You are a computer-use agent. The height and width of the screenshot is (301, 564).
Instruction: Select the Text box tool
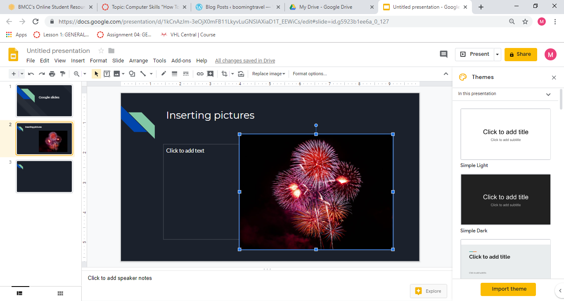point(107,74)
